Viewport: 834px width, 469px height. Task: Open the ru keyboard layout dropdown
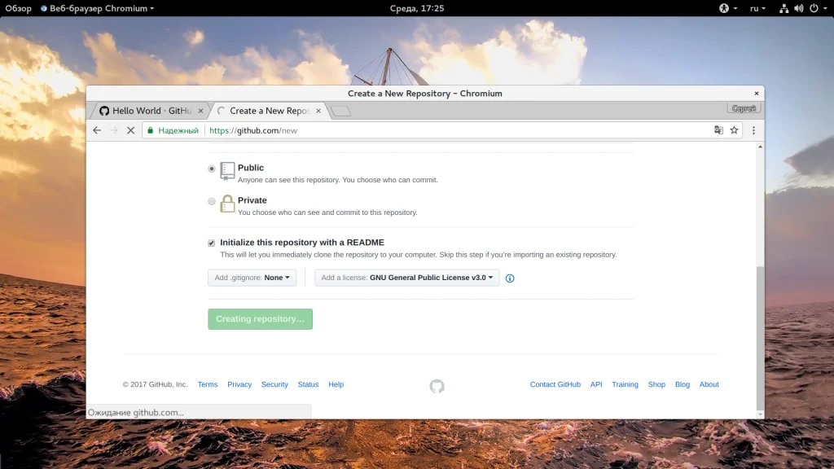tap(757, 8)
